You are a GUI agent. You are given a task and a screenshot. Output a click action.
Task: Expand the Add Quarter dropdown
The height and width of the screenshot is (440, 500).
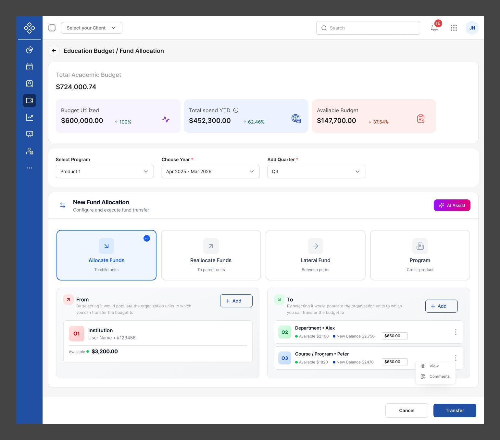click(316, 172)
